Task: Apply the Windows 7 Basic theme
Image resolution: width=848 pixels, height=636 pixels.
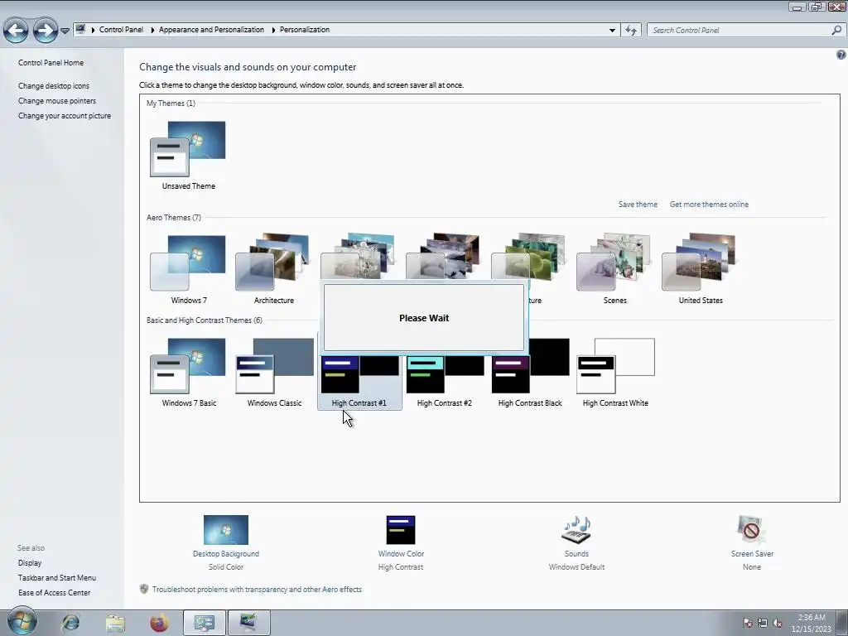Action: tap(188, 366)
